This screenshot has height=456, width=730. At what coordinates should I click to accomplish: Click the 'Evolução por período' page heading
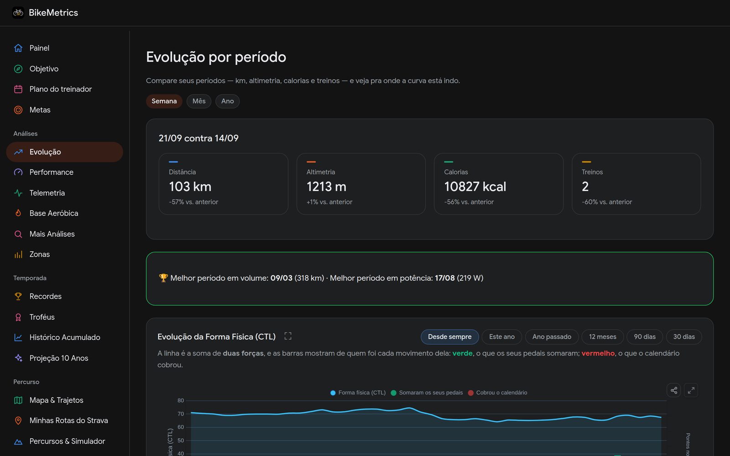[216, 57]
